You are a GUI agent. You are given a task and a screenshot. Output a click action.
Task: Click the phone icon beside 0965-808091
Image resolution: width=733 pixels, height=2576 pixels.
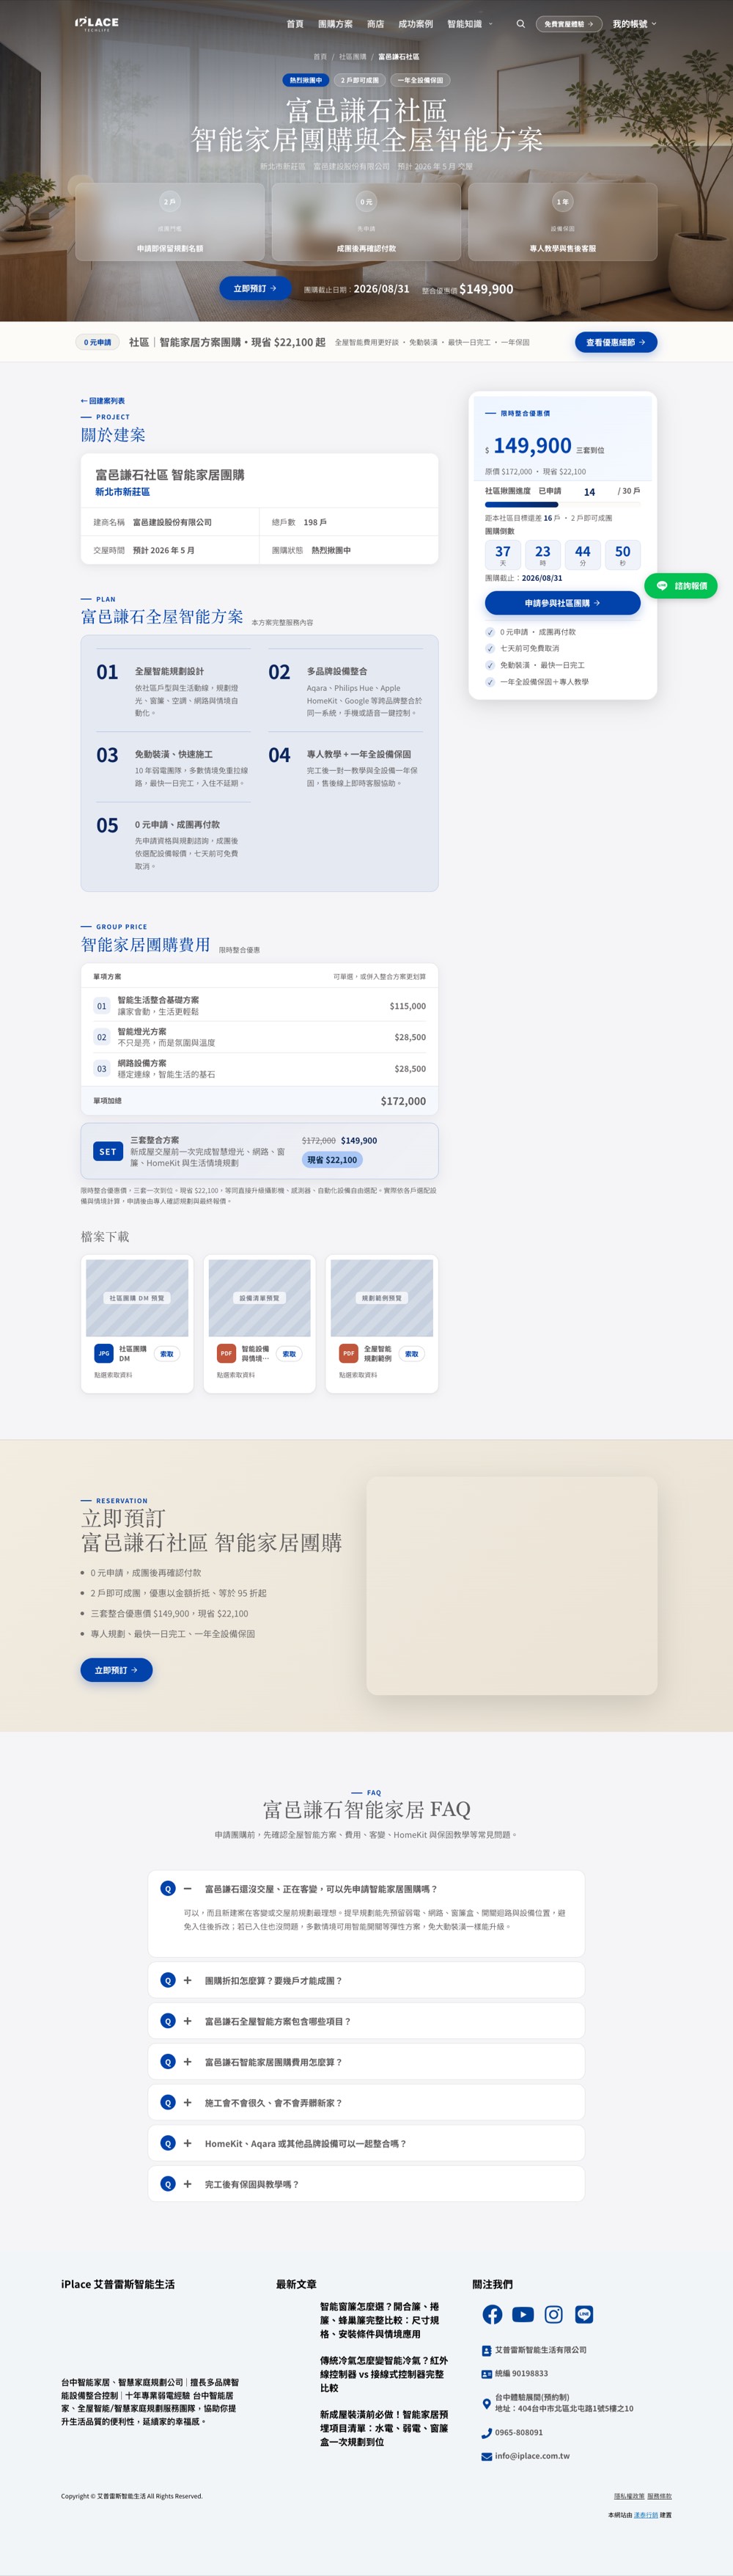point(487,2432)
